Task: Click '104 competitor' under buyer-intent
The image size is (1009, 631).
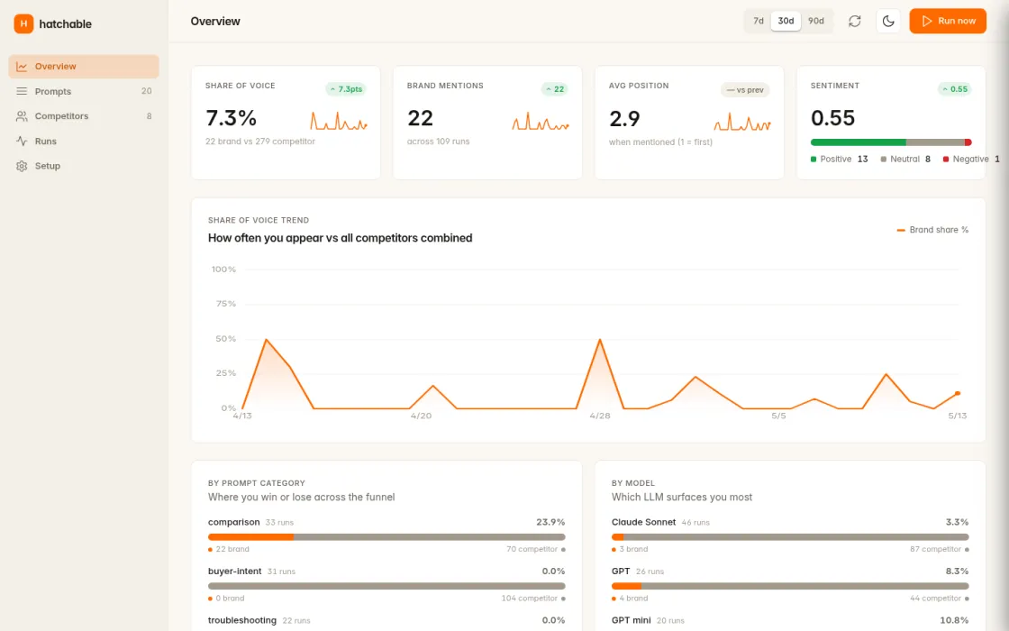Action: tap(529, 599)
